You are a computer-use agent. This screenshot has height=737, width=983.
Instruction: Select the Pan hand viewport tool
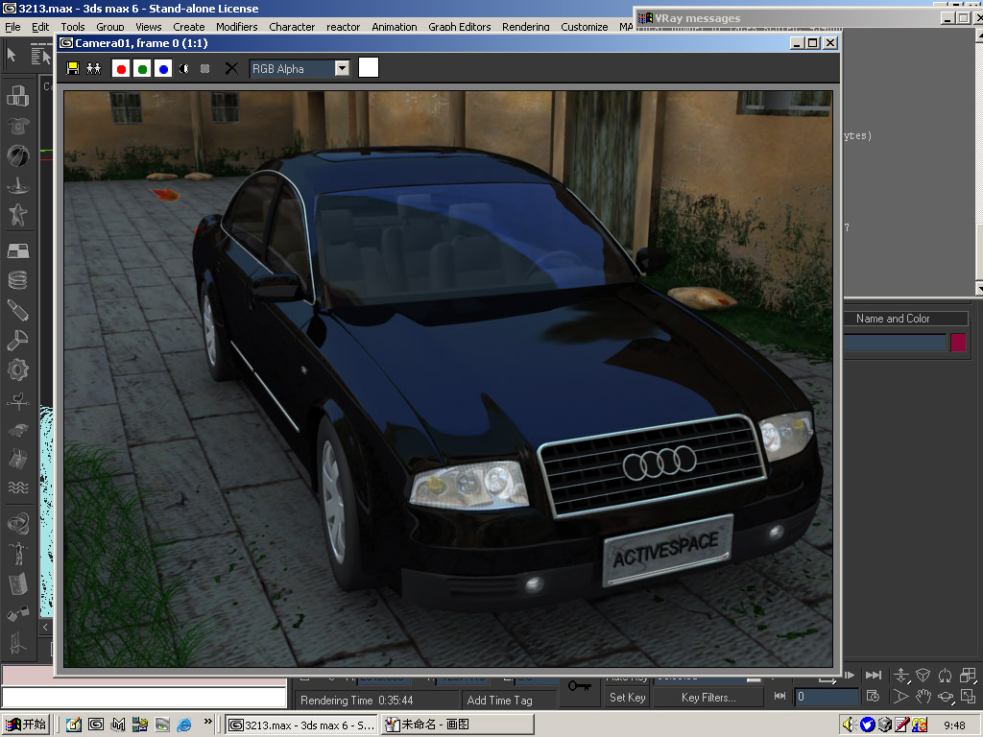click(923, 697)
